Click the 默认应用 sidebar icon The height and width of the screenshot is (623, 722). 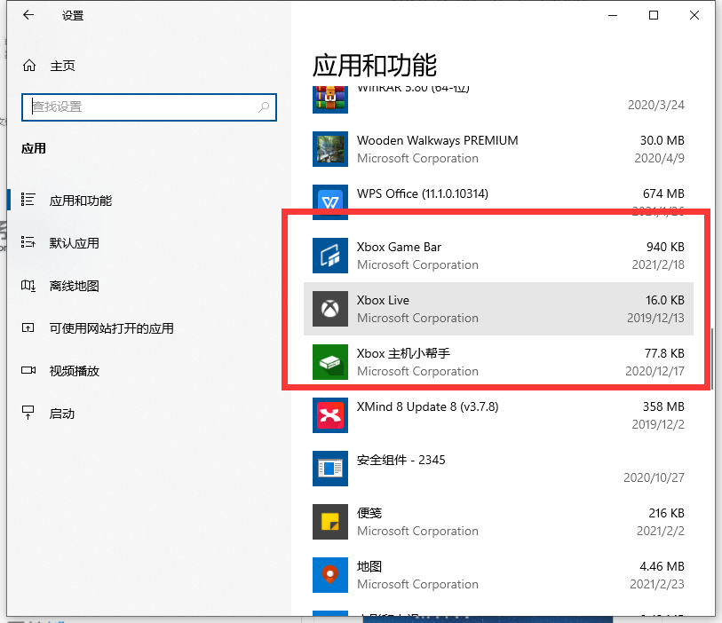[28, 242]
